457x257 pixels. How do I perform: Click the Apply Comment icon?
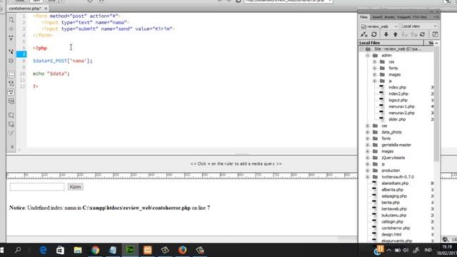11,115
